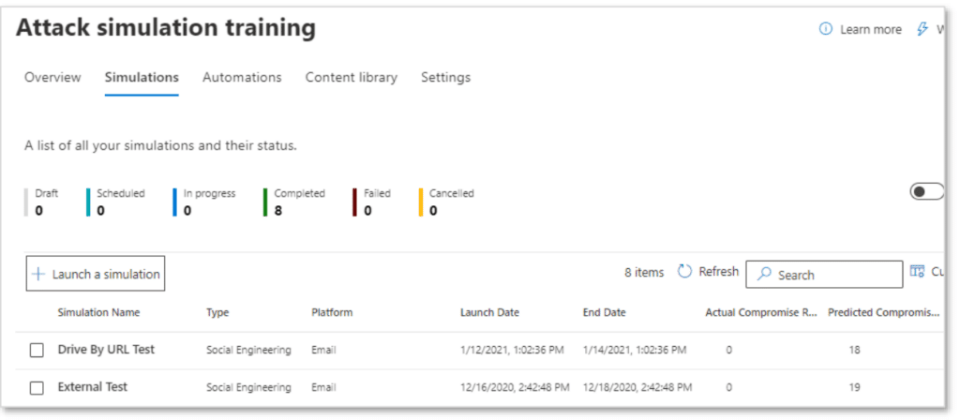Open the Settings tab

[445, 77]
